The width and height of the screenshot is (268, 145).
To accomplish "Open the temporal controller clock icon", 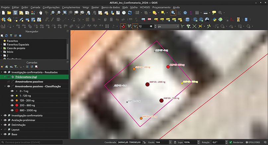I will point(124,13).
